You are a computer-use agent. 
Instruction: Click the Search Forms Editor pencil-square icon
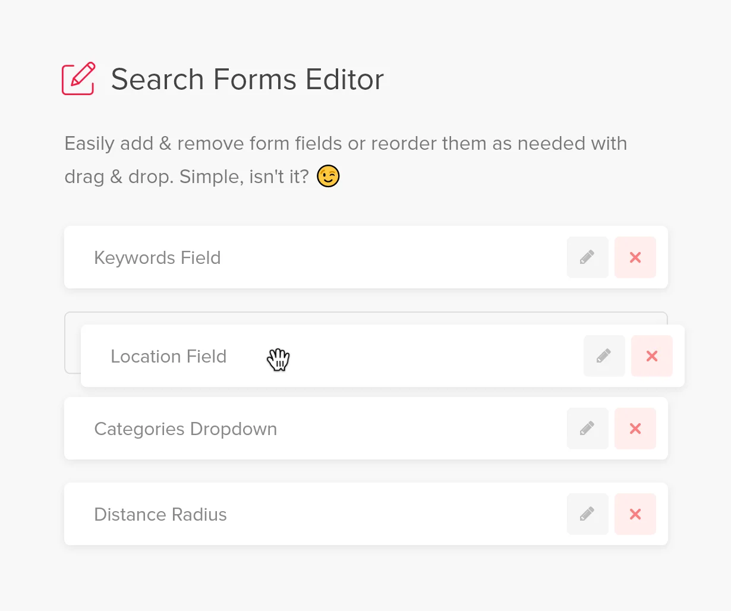click(x=78, y=78)
